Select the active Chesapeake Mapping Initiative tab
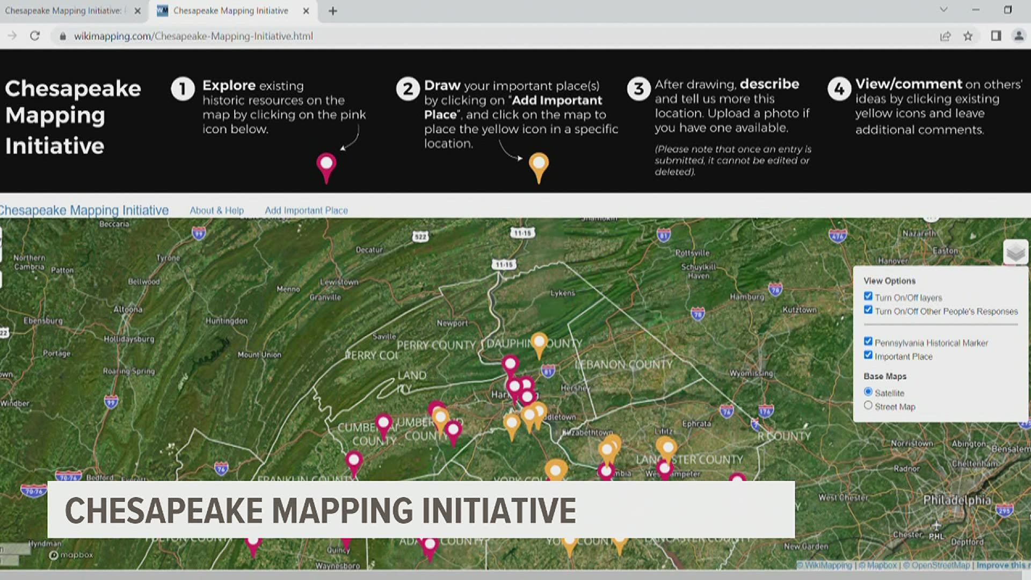Image resolution: width=1031 pixels, height=580 pixels. [x=231, y=11]
